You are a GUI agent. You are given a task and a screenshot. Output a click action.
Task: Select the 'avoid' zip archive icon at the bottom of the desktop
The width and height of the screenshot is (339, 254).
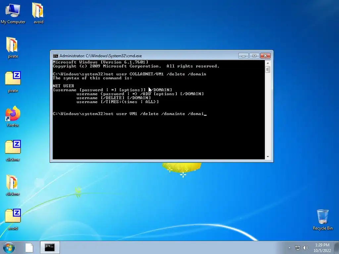[x=13, y=219]
